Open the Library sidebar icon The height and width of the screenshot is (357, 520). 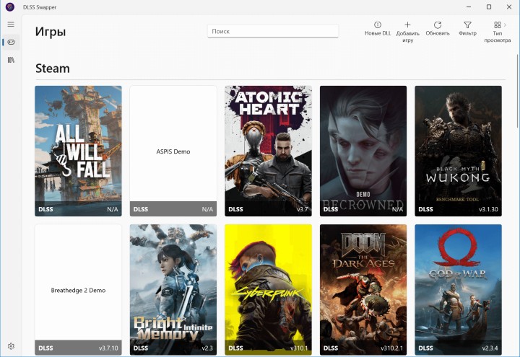pos(11,60)
